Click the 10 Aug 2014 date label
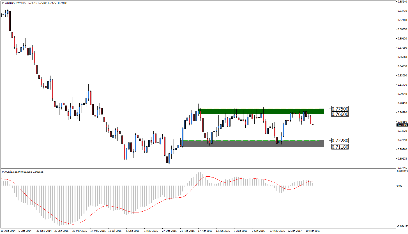 pos(8,231)
